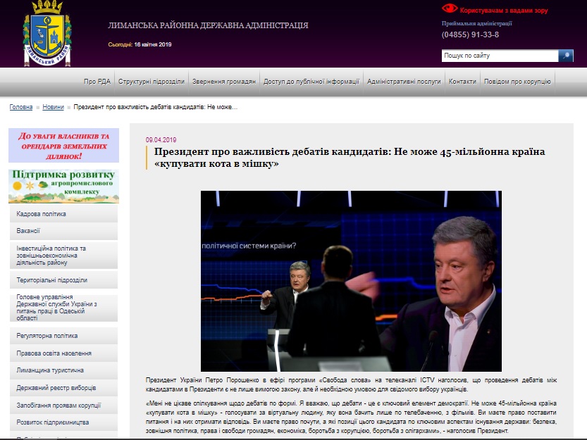Open 'Структурні підрозділи' in the navigation bar
Screen dimensions: 587x440
click(152, 82)
